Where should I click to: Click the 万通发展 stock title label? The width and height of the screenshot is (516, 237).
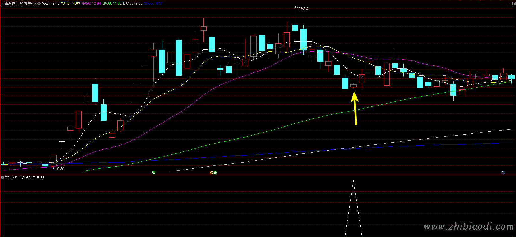(x=18, y=3)
